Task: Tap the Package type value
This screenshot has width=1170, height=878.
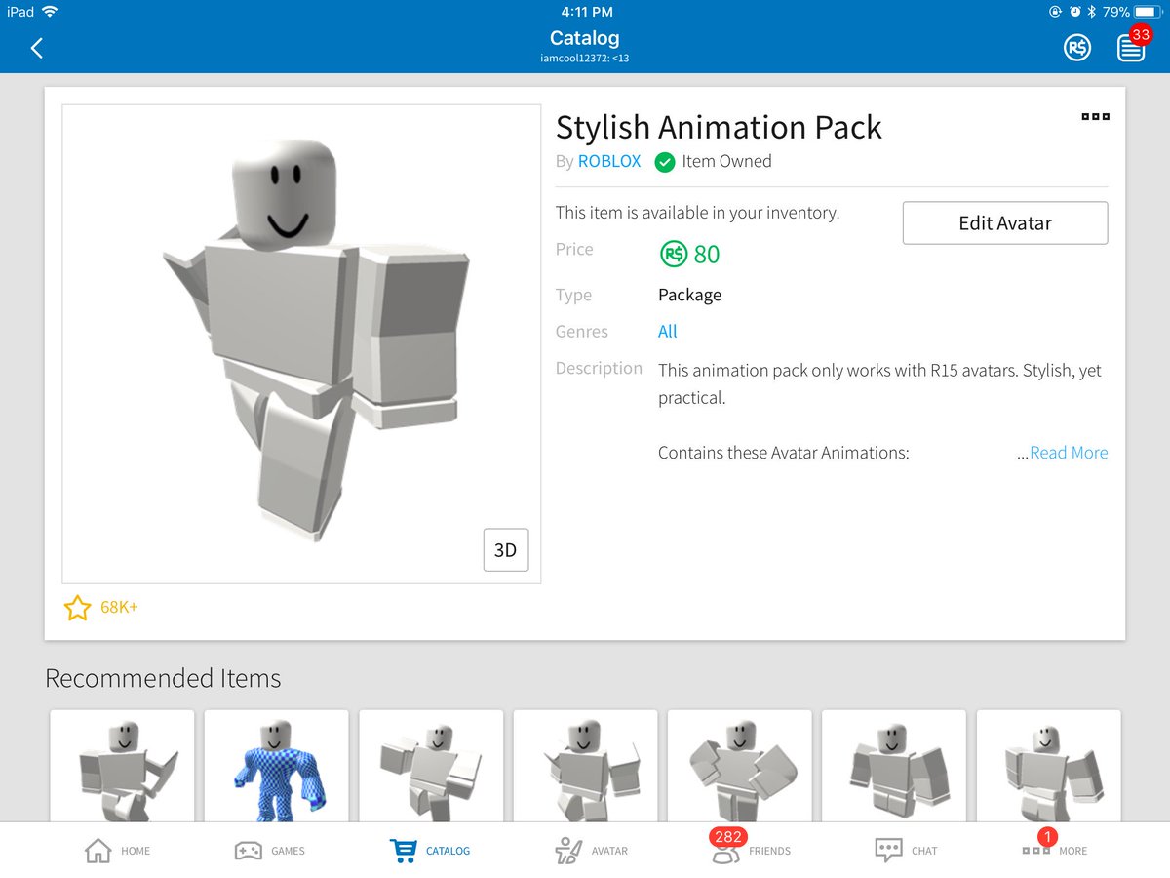Action: click(690, 296)
